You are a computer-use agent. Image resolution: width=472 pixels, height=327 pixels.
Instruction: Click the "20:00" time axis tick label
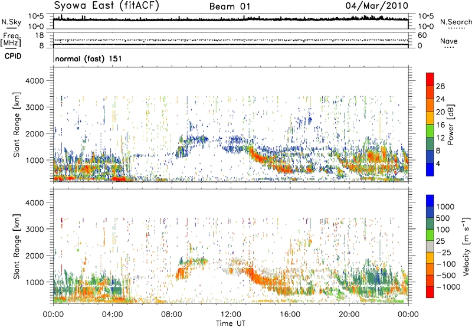click(x=349, y=315)
